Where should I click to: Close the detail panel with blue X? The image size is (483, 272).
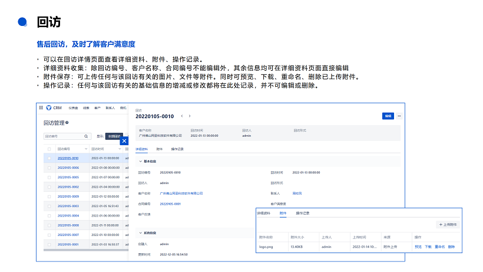pos(124,141)
